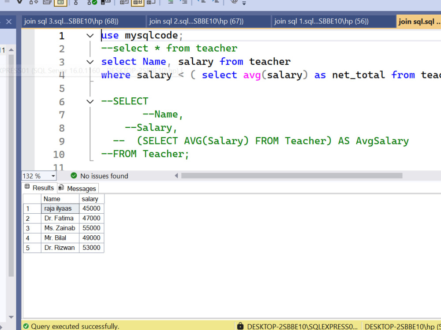Click 'select Name, salary from teacher' line
441x330 pixels.
[x=196, y=62]
